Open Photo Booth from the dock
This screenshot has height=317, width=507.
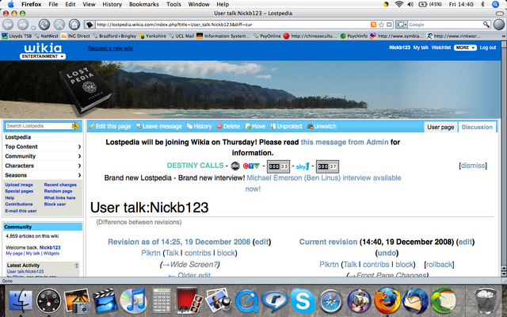(190, 301)
